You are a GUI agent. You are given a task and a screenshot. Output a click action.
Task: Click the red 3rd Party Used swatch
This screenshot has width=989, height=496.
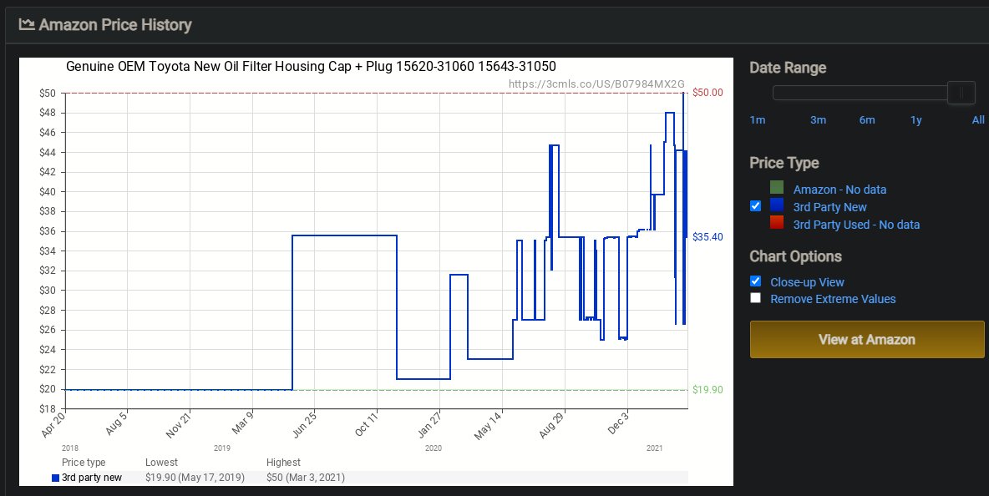[x=777, y=222]
